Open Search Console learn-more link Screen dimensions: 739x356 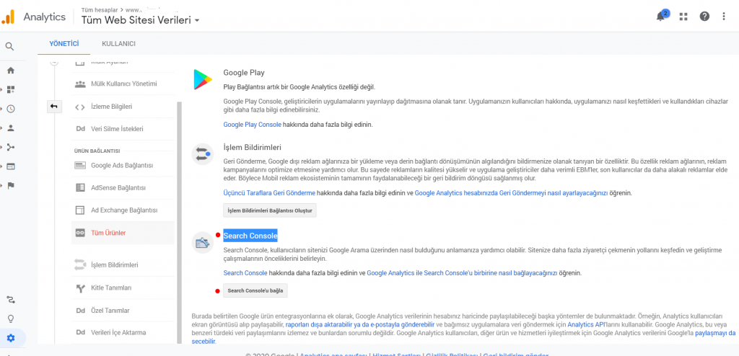click(x=245, y=272)
